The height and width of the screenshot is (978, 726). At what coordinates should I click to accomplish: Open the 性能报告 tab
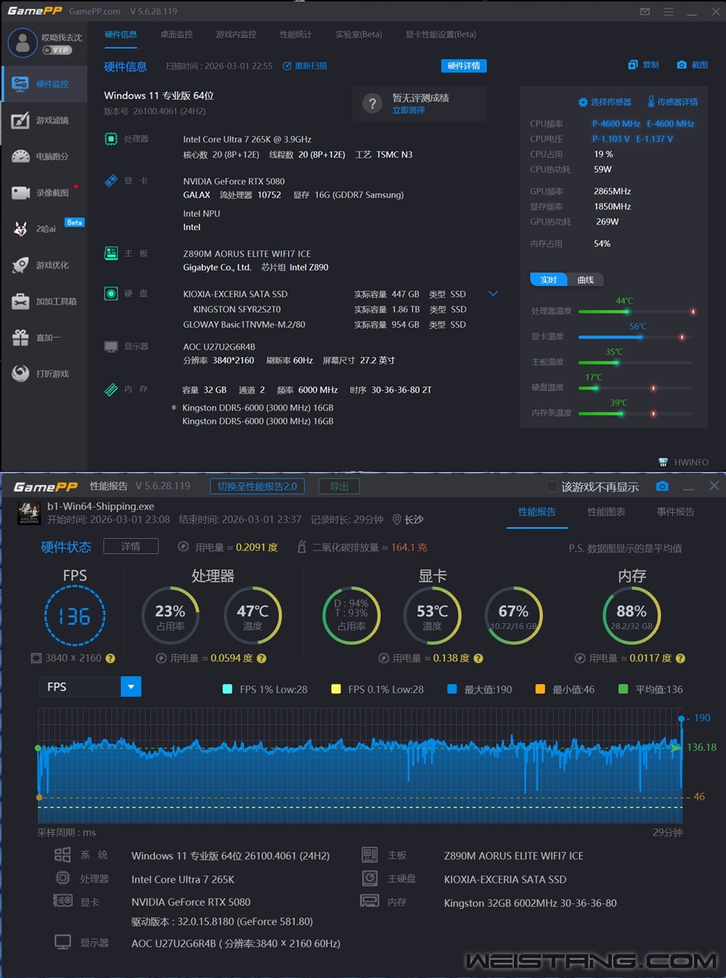click(537, 512)
